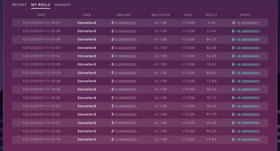
Task: Click the DATE column header
Action: pos(41,15)
